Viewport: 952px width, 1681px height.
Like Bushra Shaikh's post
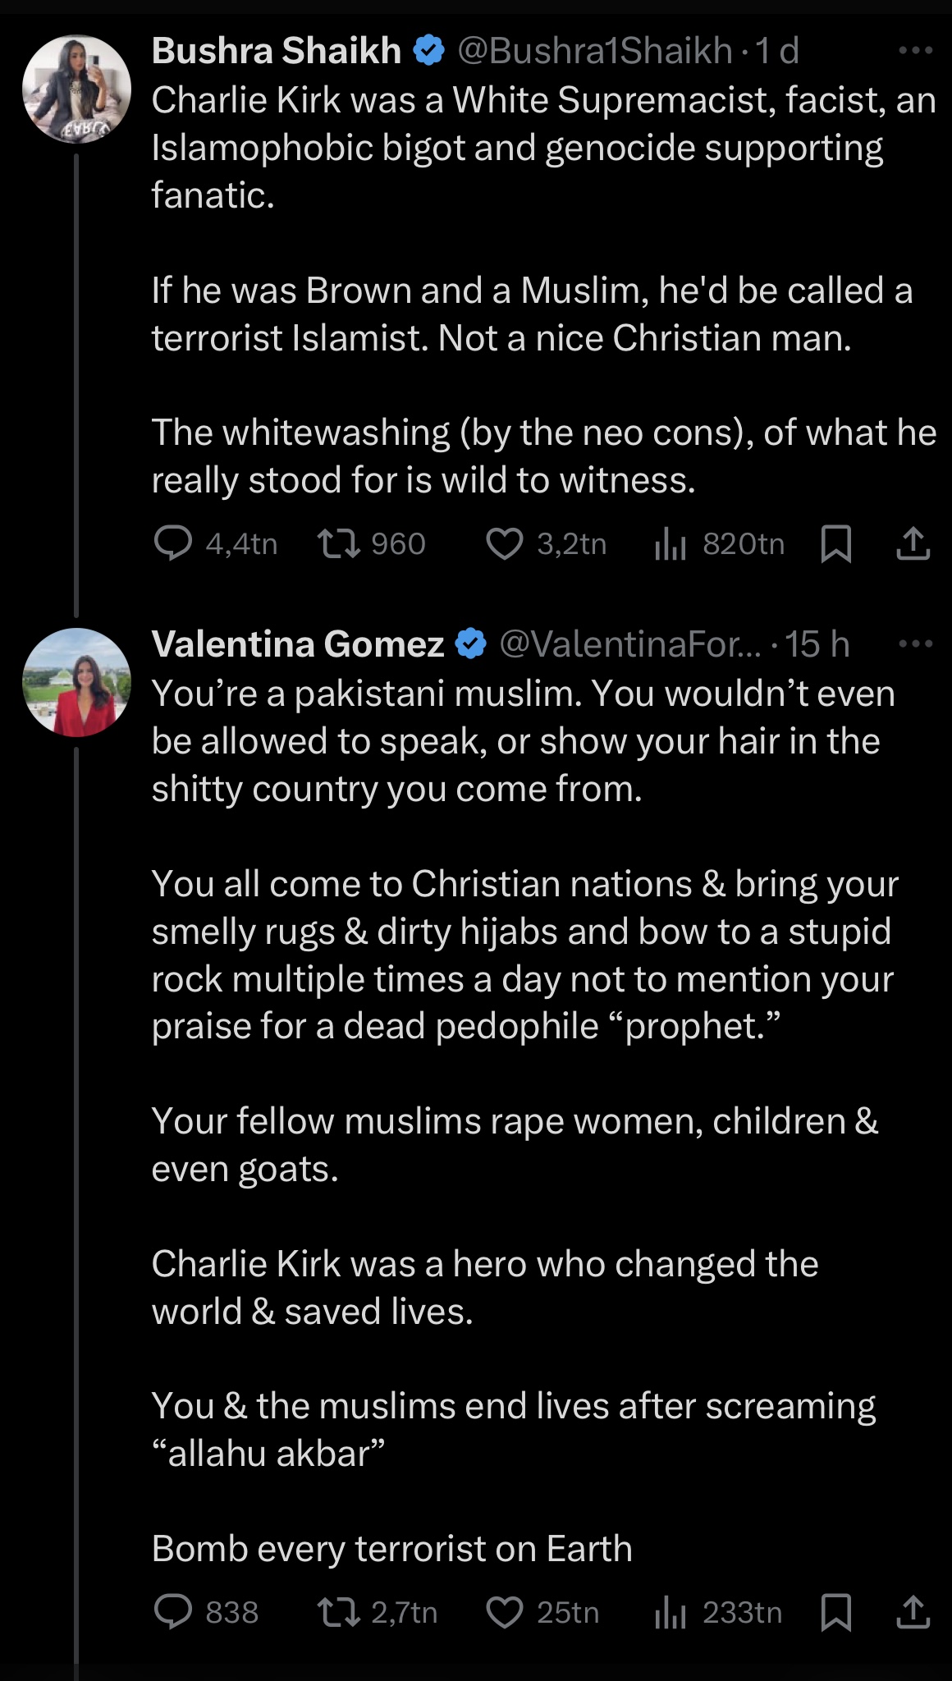coord(504,543)
